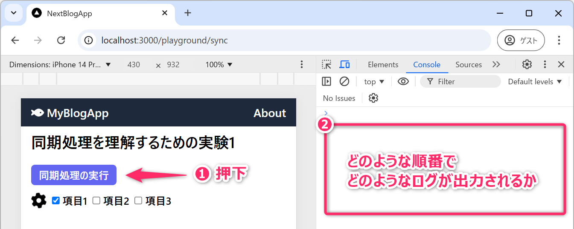Open DevTools settings gear icon
The width and height of the screenshot is (574, 229).
527,65
